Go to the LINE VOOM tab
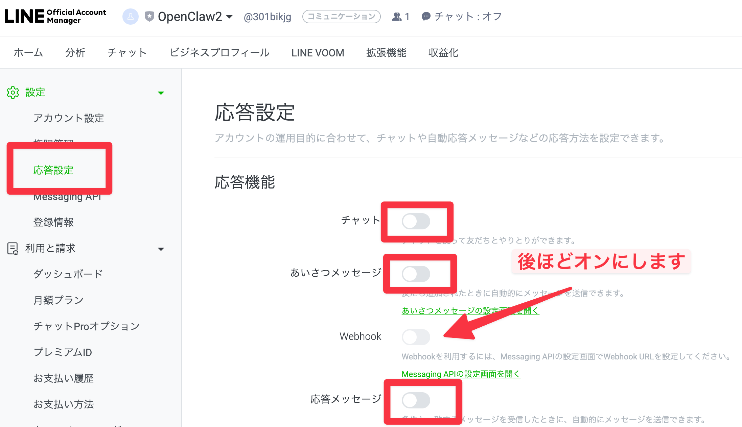742x427 pixels. [318, 53]
